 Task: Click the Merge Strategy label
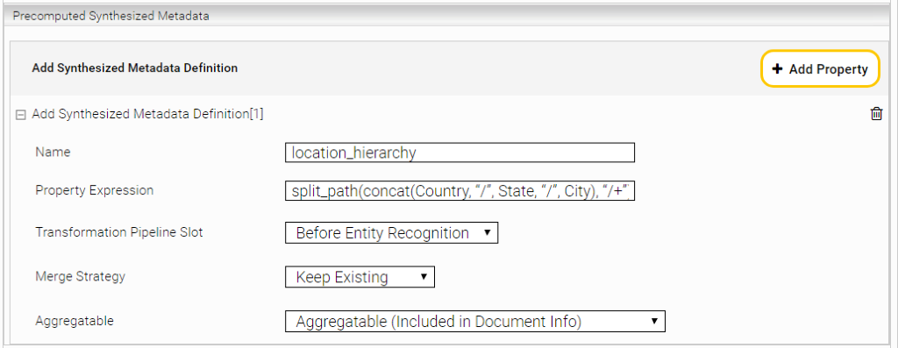(80, 276)
